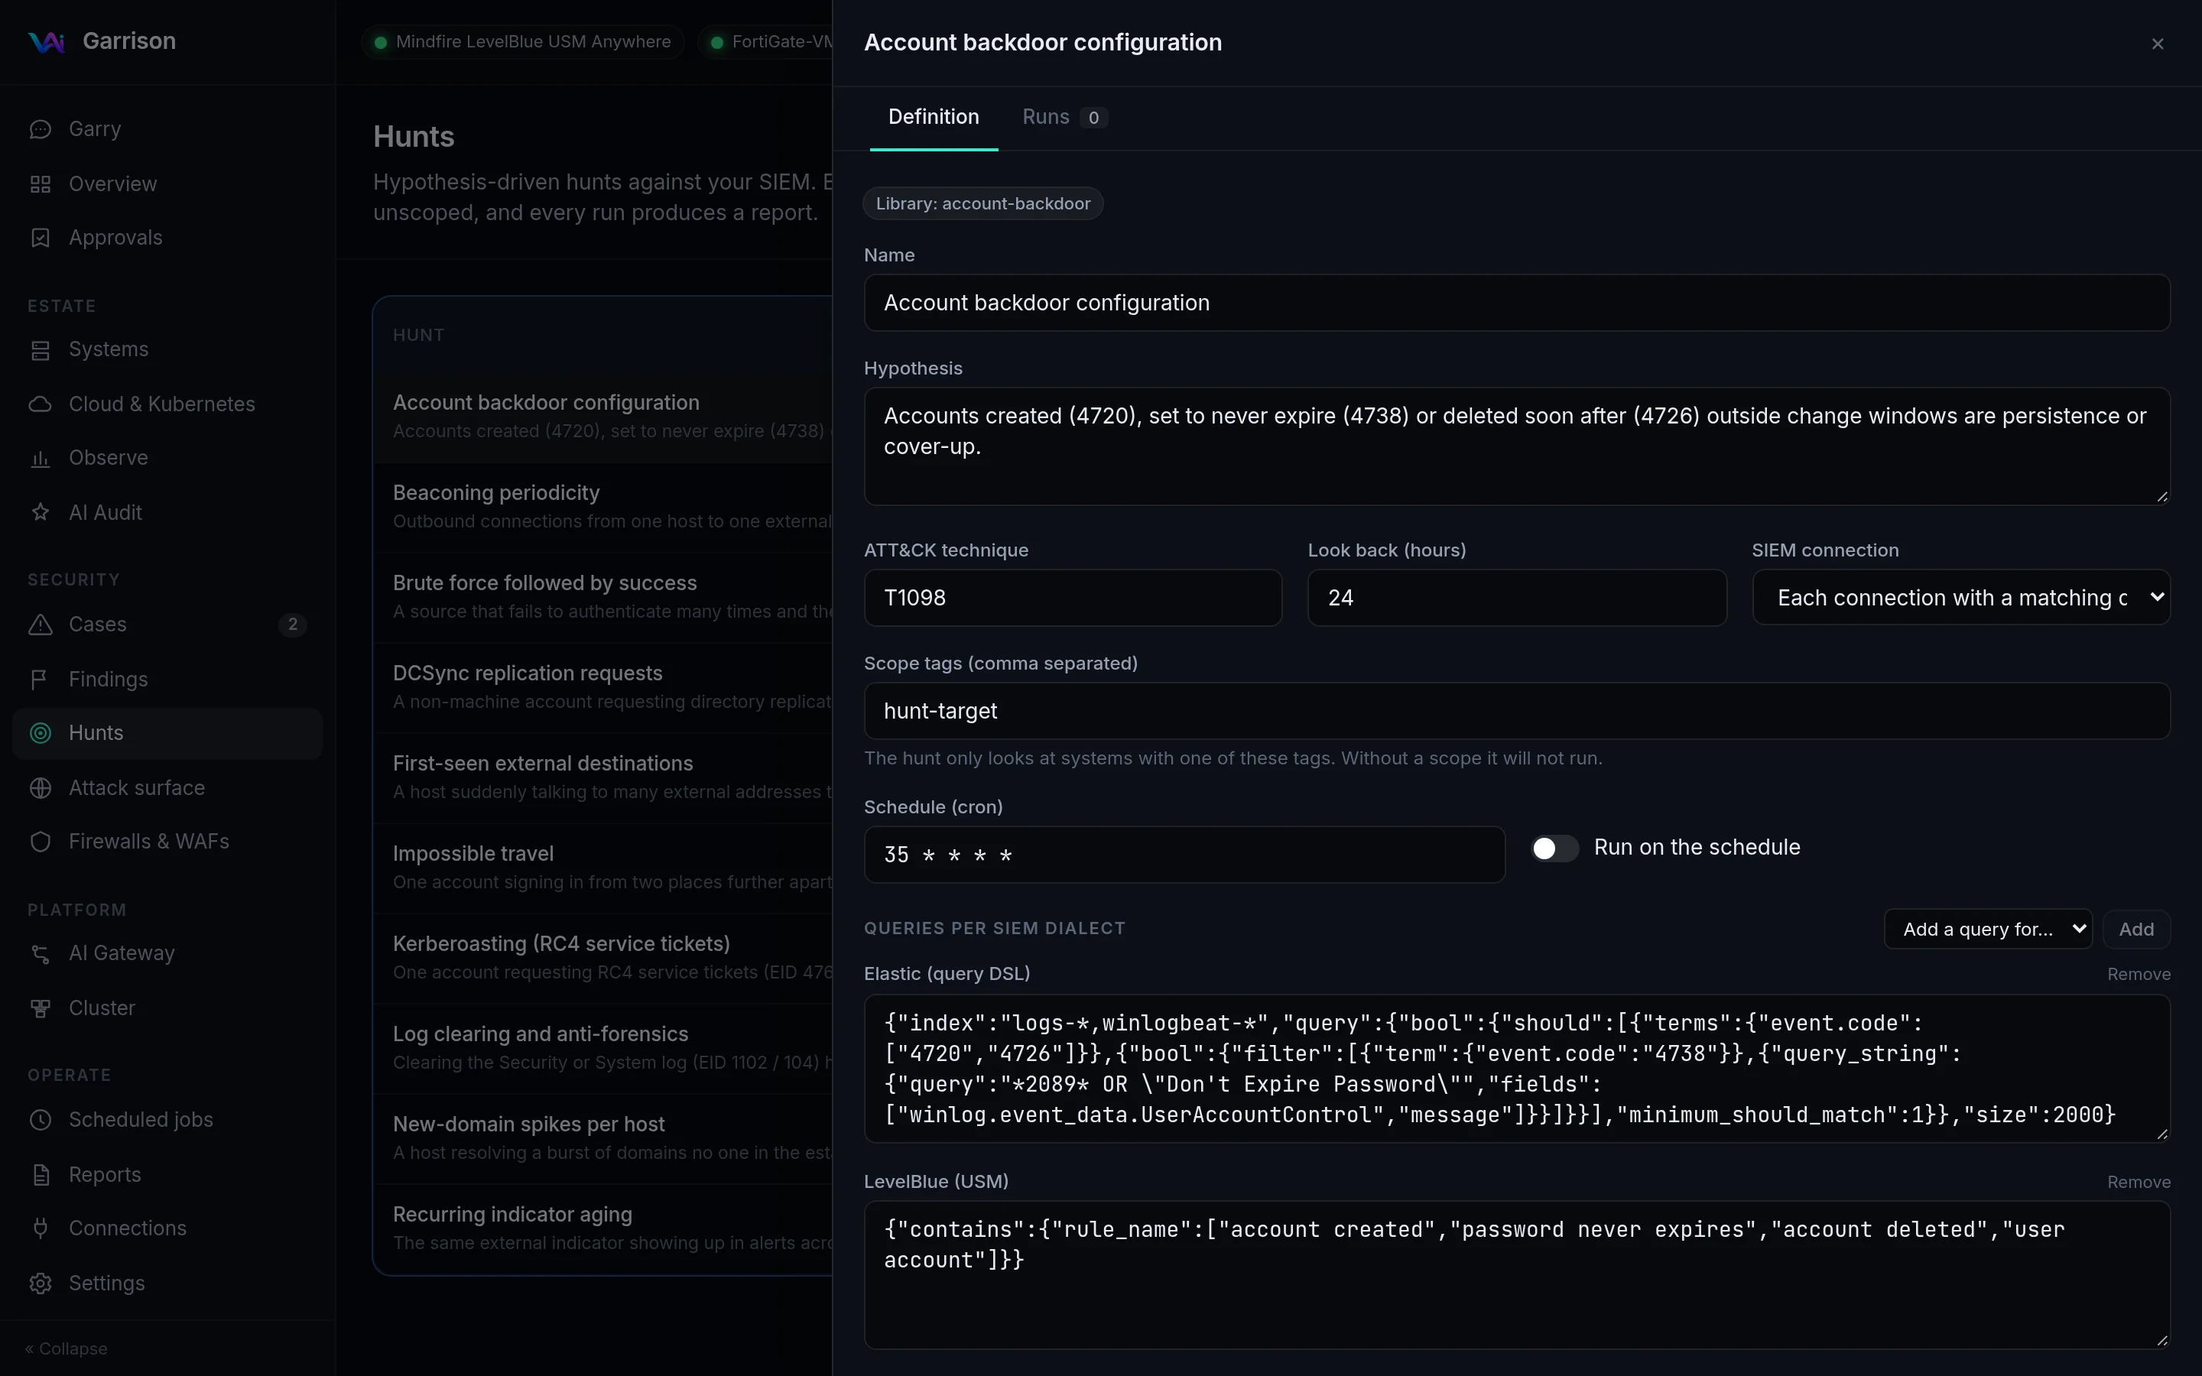Screen dimensions: 2202x1376
Task: Click the LevelBlue USM query text area
Action: [1517, 1275]
